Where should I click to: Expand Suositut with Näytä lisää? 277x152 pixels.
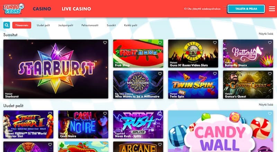pyautogui.click(x=266, y=34)
